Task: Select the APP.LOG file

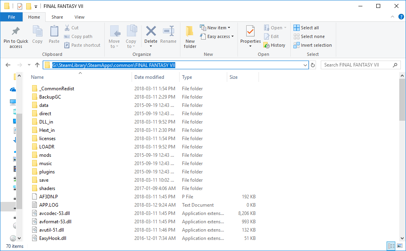Action: tap(49, 205)
